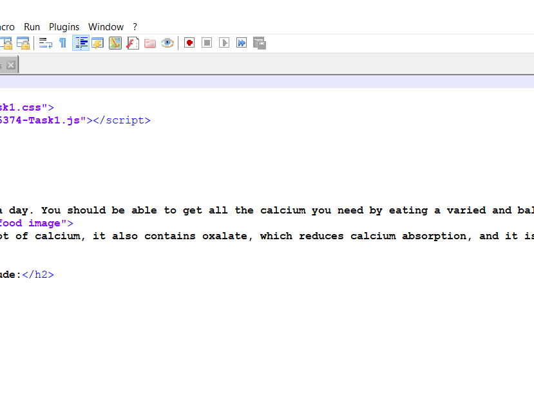Screen dimensions: 534x400
Task: Click the word "calcium" after "all the"
Action: 283,210
